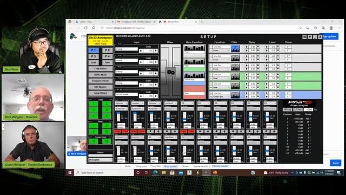
Task: Open input source dropdown for inputs 3/4
Action: point(127,60)
